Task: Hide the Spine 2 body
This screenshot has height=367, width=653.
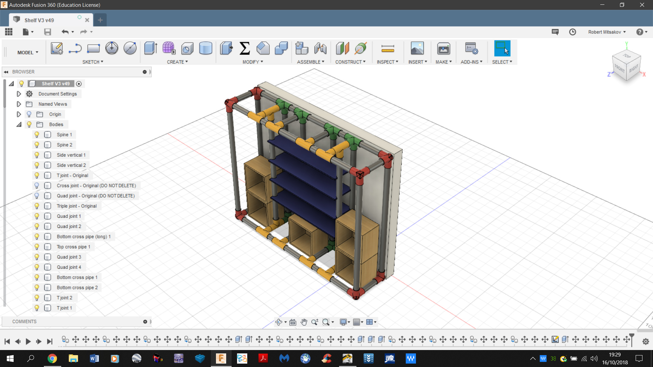Action: [x=37, y=145]
